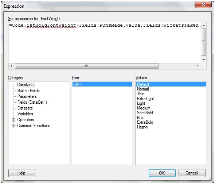Close the Expression dialog window

[x=203, y=4]
